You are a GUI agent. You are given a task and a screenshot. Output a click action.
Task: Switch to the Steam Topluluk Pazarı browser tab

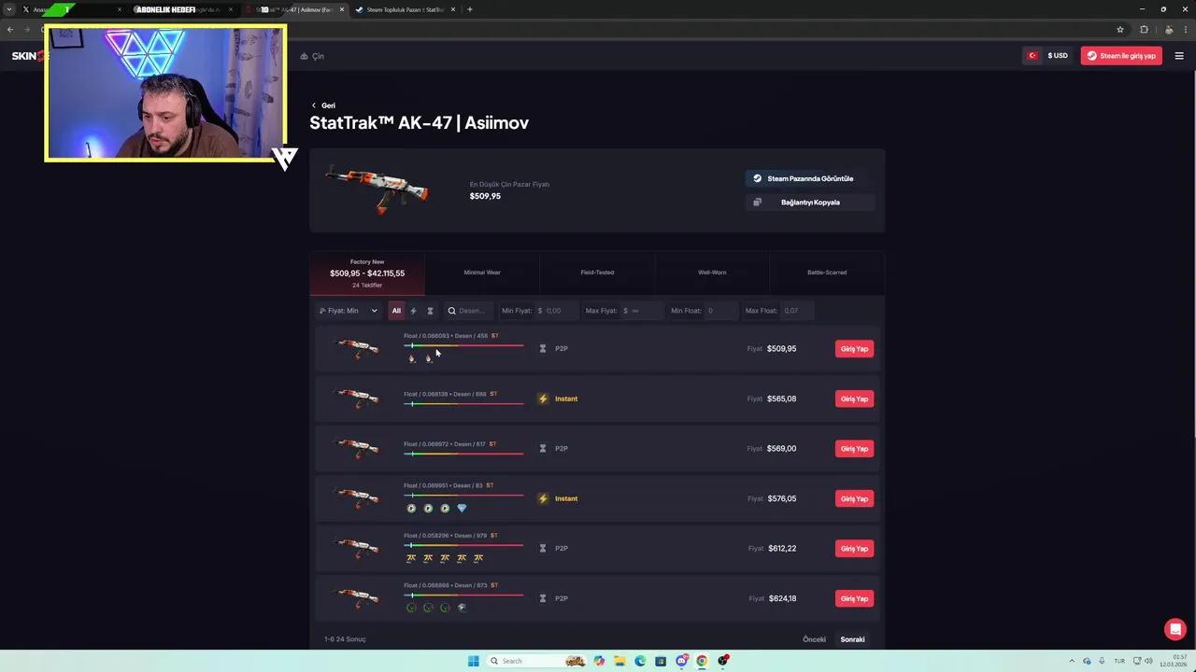point(404,9)
